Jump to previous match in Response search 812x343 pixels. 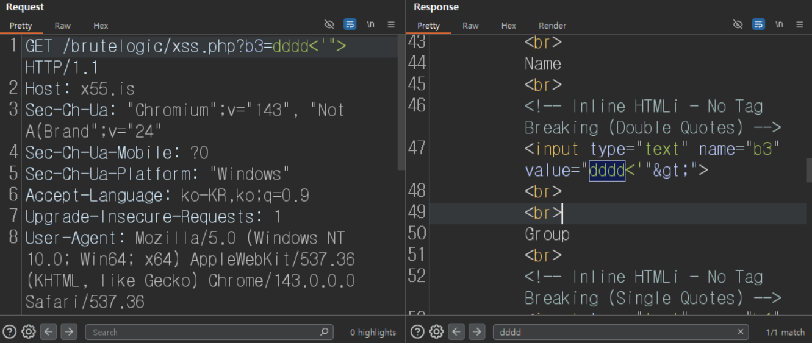(456, 331)
